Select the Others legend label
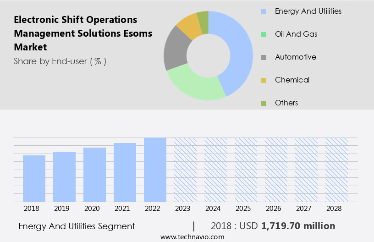The height and width of the screenshot is (242, 374). pos(286,103)
